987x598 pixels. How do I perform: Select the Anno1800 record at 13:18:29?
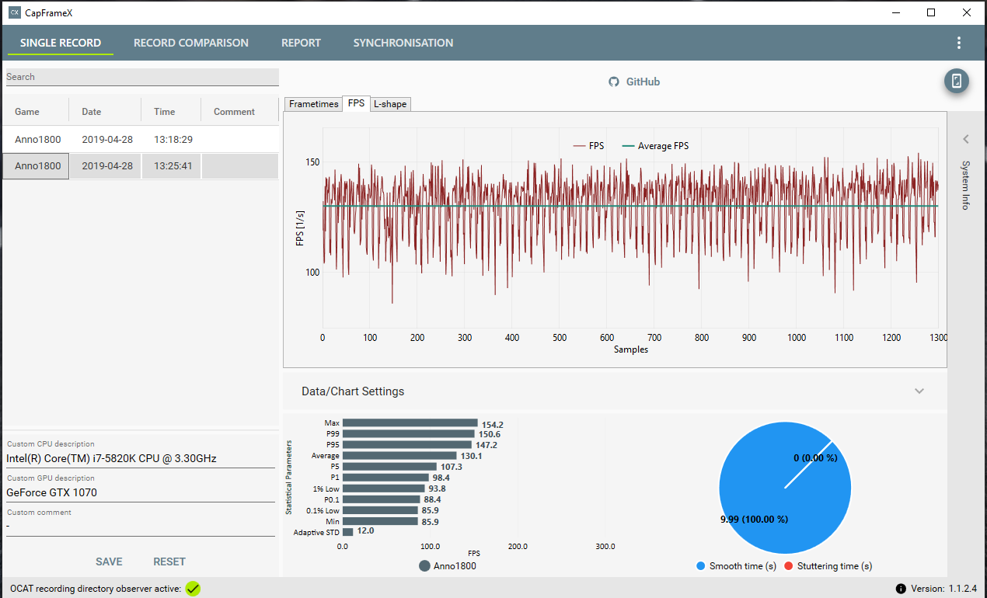pos(141,139)
